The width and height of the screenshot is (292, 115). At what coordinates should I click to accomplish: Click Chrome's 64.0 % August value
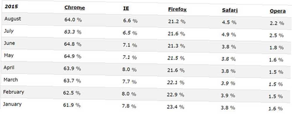click(73, 20)
